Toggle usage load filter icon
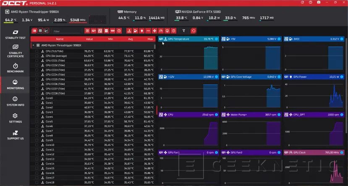 (167, 31)
